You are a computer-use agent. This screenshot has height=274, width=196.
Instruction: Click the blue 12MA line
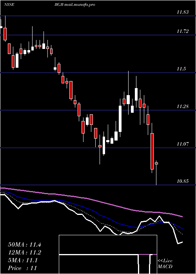(91, 210)
